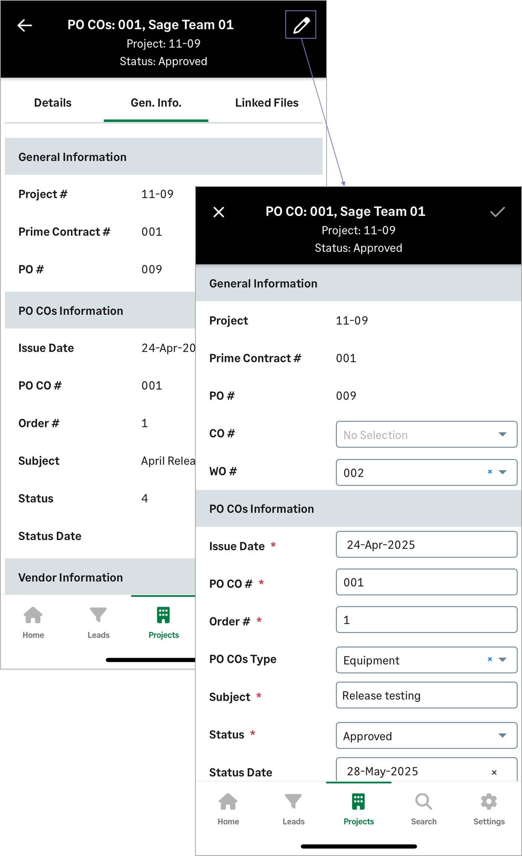
Task: Close the edit form with X icon
Action: (x=219, y=212)
